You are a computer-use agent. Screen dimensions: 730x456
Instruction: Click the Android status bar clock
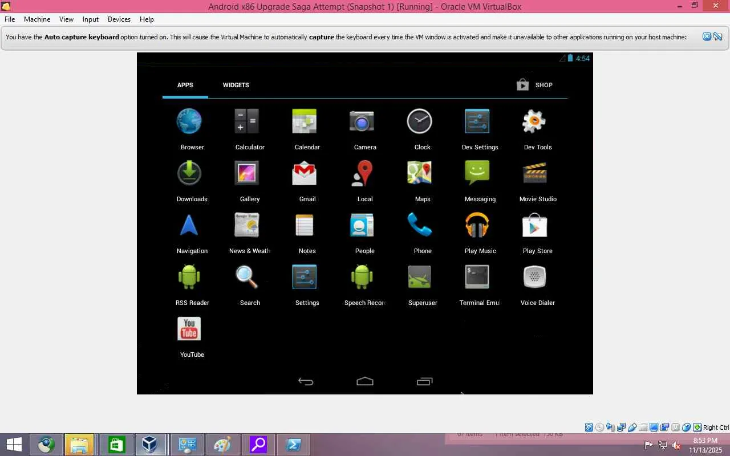583,58
